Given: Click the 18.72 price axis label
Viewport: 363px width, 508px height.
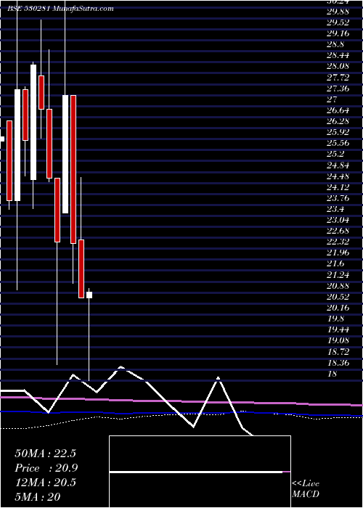Looking at the screenshot, I should click(x=338, y=351).
